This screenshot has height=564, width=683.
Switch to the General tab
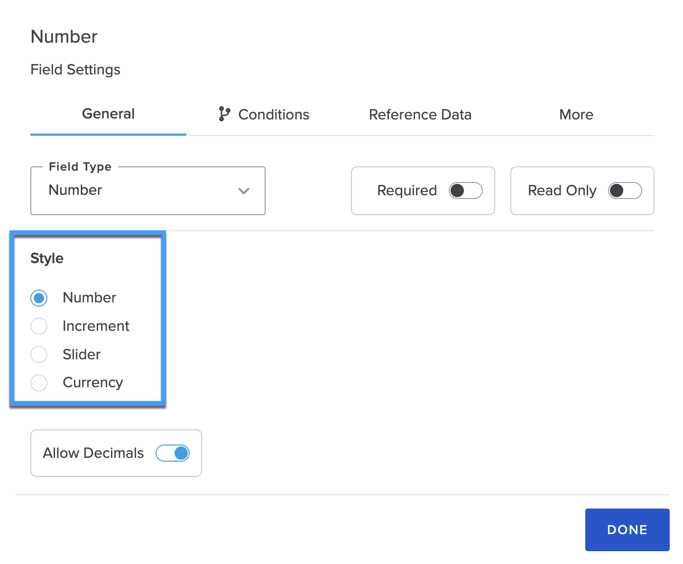tap(108, 114)
